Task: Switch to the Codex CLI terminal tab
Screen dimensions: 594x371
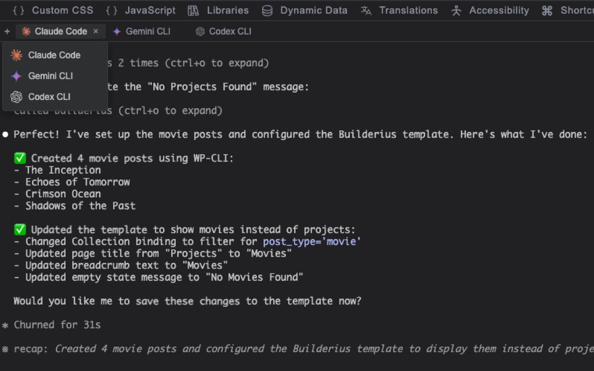Action: pos(224,32)
